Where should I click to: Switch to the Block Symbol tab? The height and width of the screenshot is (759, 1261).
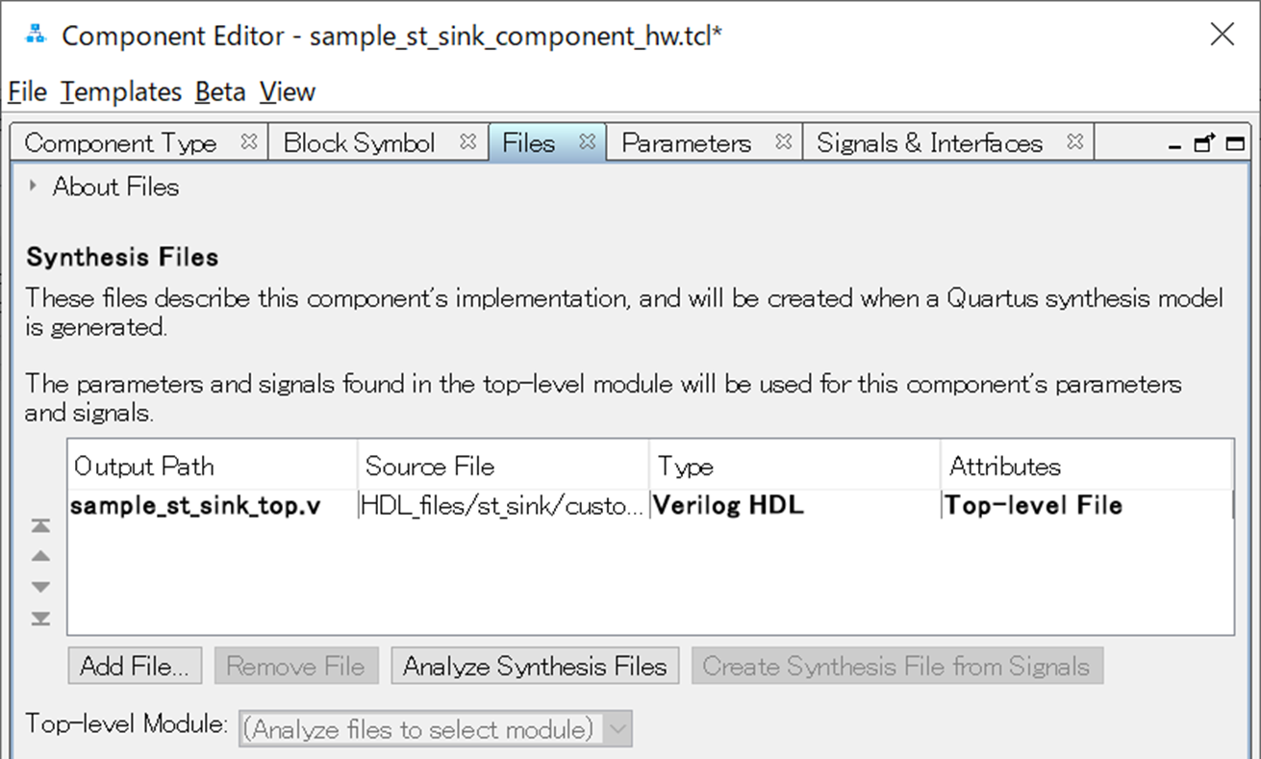click(359, 143)
